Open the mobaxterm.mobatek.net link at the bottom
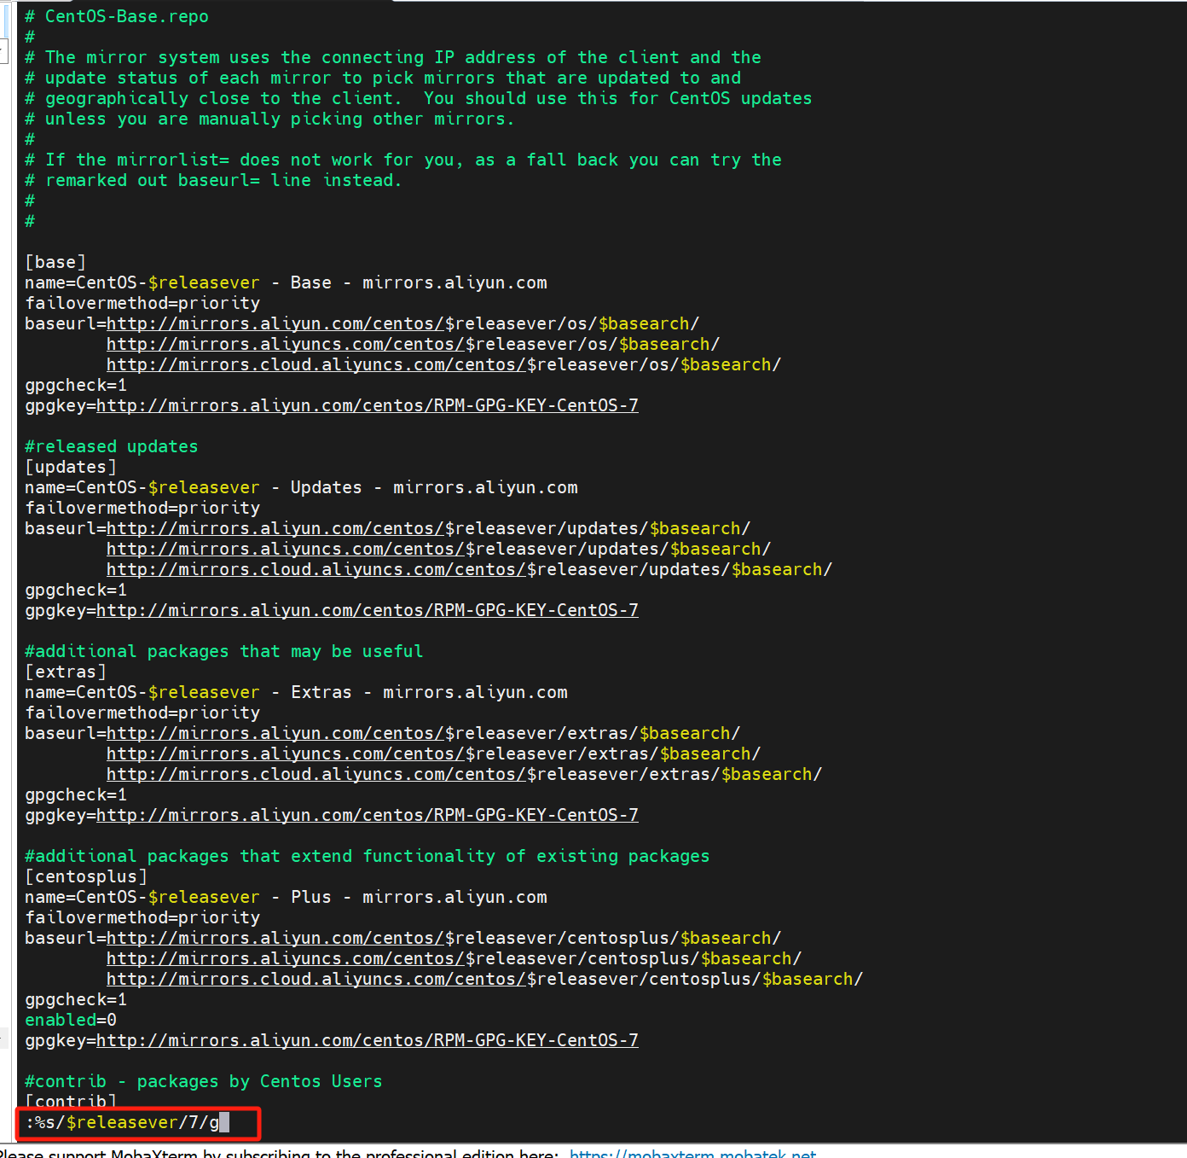 tap(692, 1153)
